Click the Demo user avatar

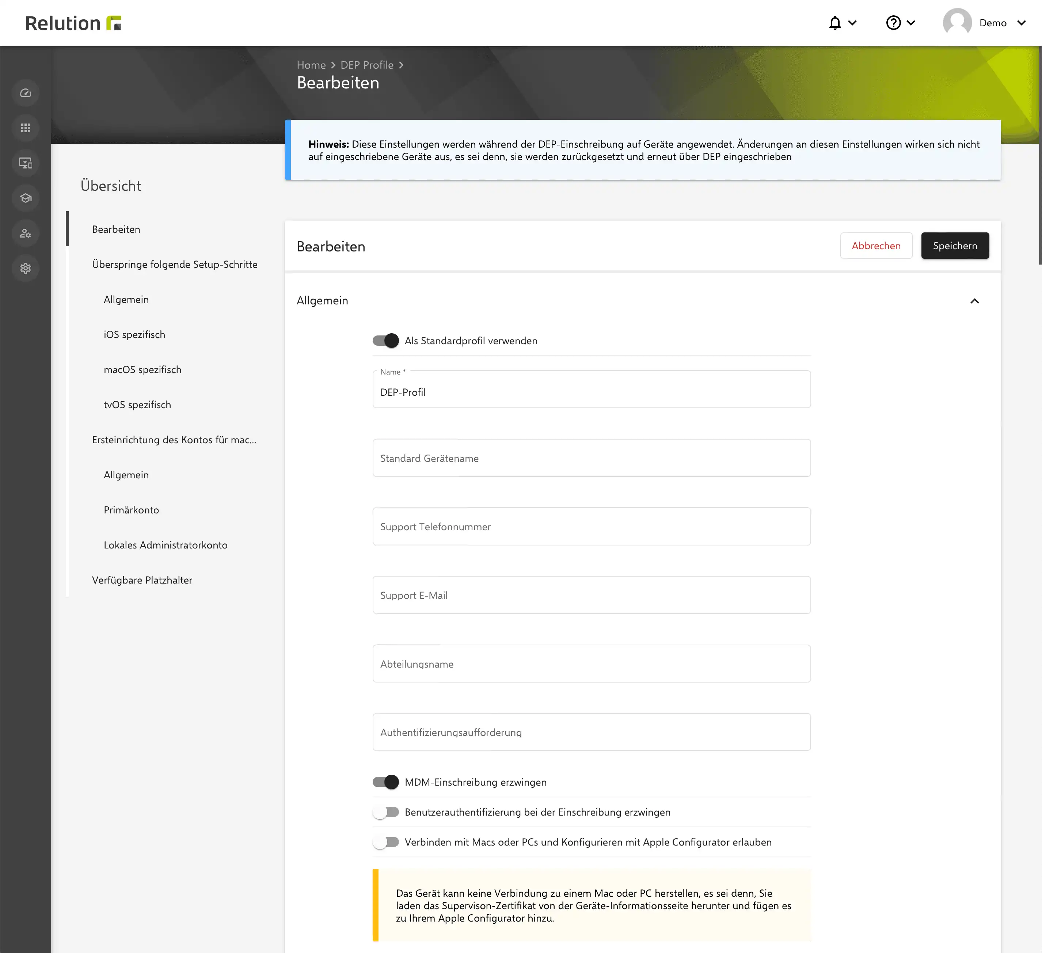[957, 23]
